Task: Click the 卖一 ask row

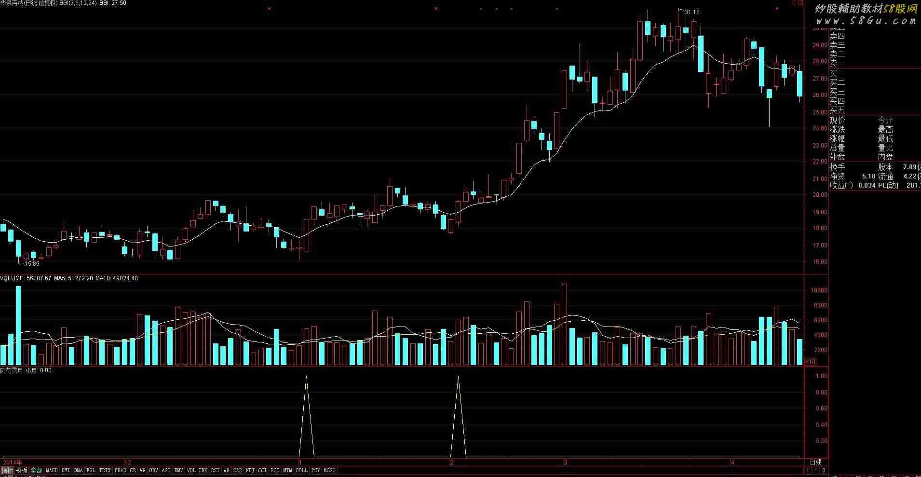Action: point(837,63)
